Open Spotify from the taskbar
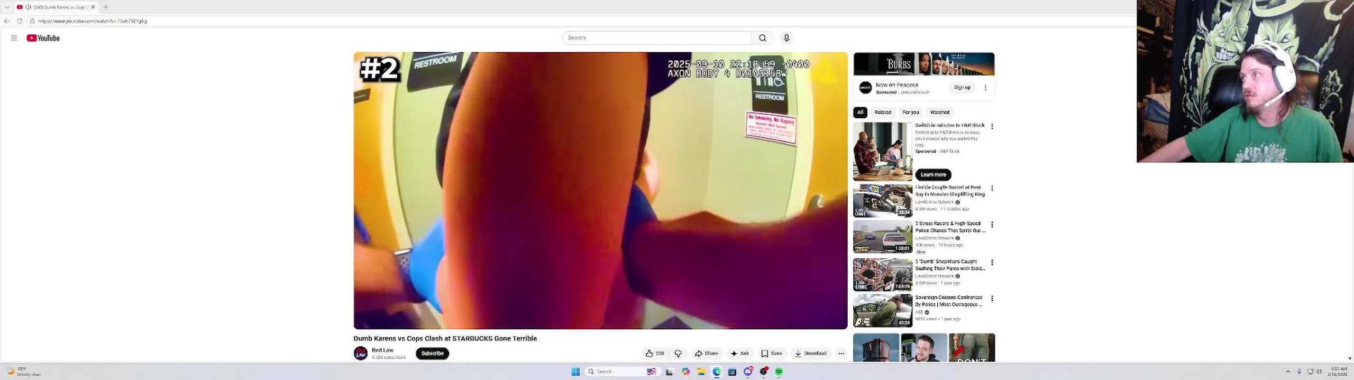The height and width of the screenshot is (380, 1354). 779,372
